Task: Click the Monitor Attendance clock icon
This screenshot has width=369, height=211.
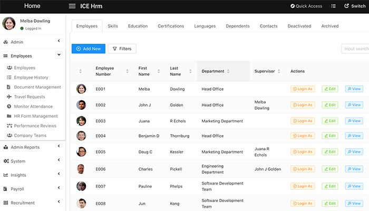Action: (9, 107)
